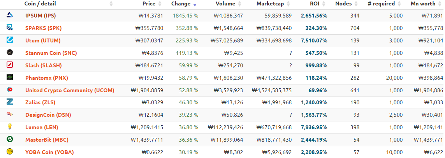Click MasterBit Mn worth ₩1,439,771

pos(428,140)
